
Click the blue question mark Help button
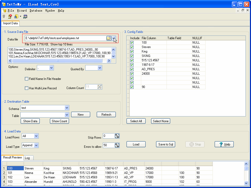[224, 144]
